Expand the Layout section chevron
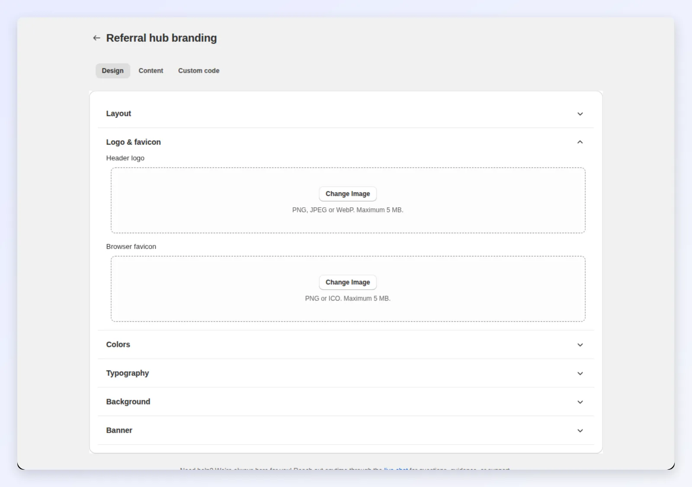Image resolution: width=692 pixels, height=487 pixels. point(580,114)
